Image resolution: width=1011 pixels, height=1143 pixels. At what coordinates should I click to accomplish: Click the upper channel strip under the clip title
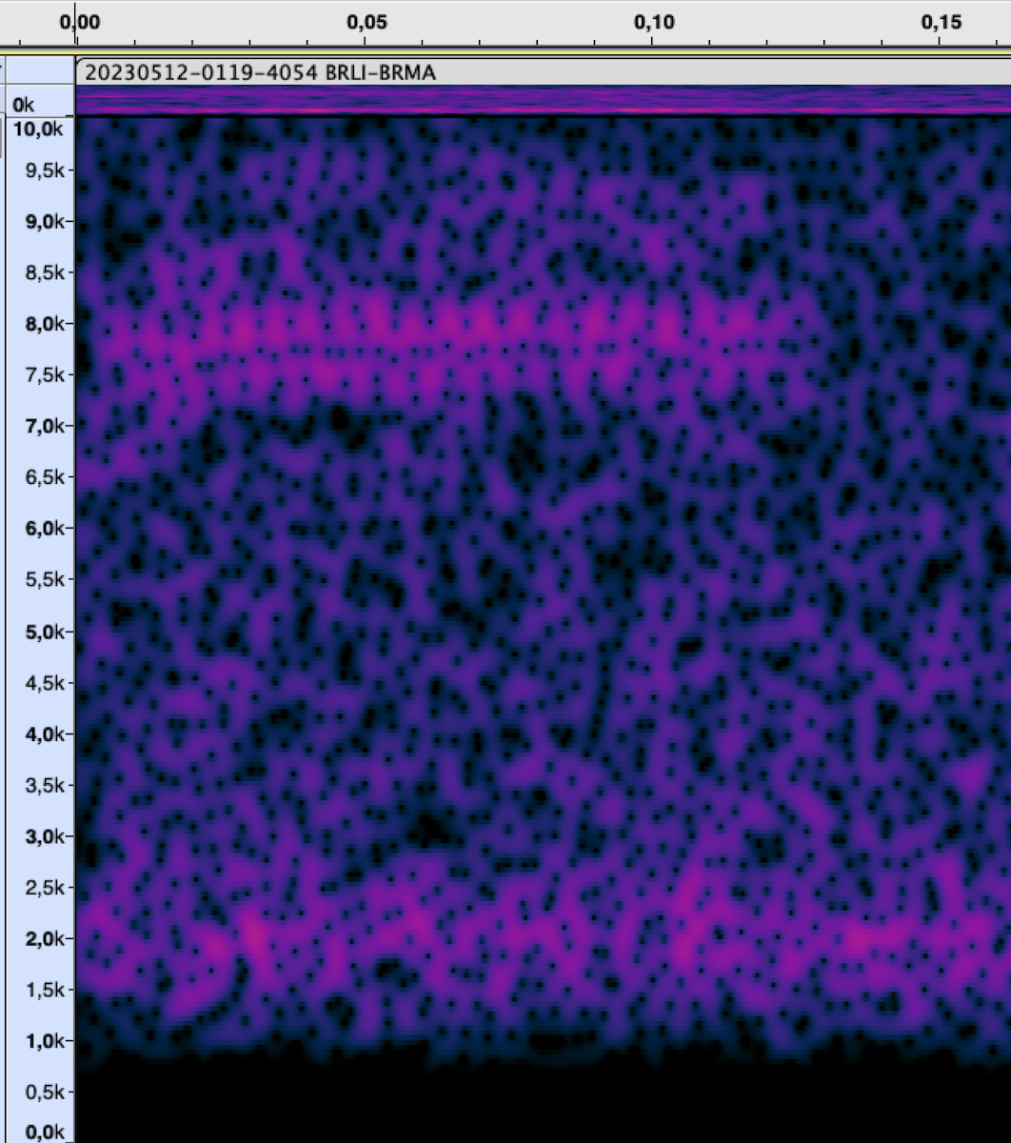click(x=543, y=100)
